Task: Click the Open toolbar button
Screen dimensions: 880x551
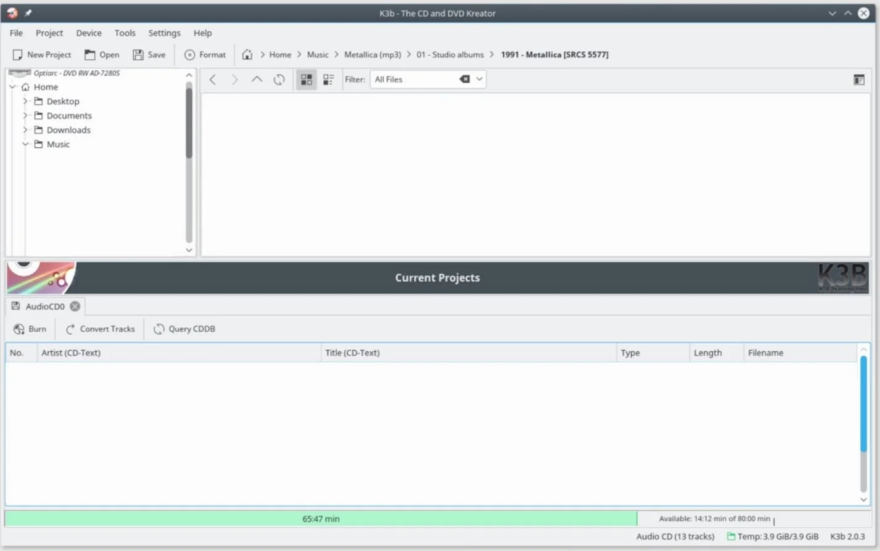Action: 102,55
